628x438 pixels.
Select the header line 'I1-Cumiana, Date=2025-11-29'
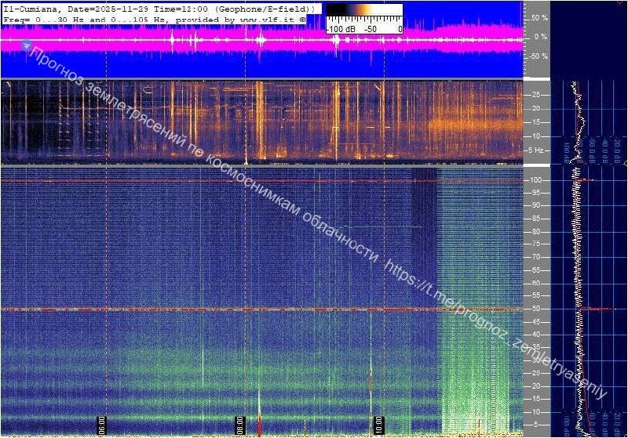click(x=75, y=9)
